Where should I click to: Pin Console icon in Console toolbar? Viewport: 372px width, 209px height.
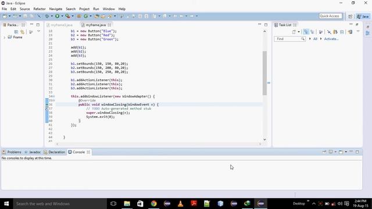pyautogui.click(x=324, y=152)
